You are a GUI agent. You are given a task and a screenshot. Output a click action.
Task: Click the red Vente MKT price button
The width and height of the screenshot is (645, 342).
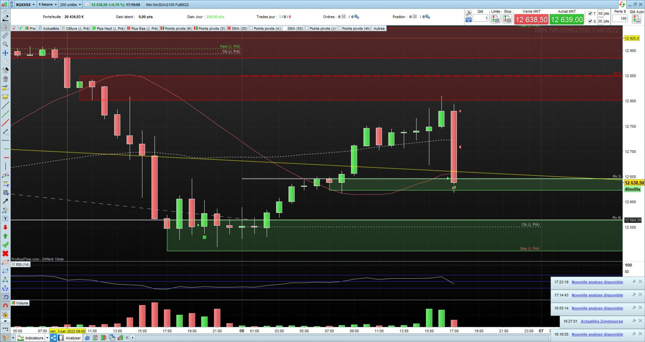(x=531, y=20)
